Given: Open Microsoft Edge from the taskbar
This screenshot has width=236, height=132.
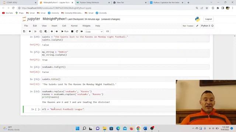Looking at the screenshot, I should (x=118, y=128).
